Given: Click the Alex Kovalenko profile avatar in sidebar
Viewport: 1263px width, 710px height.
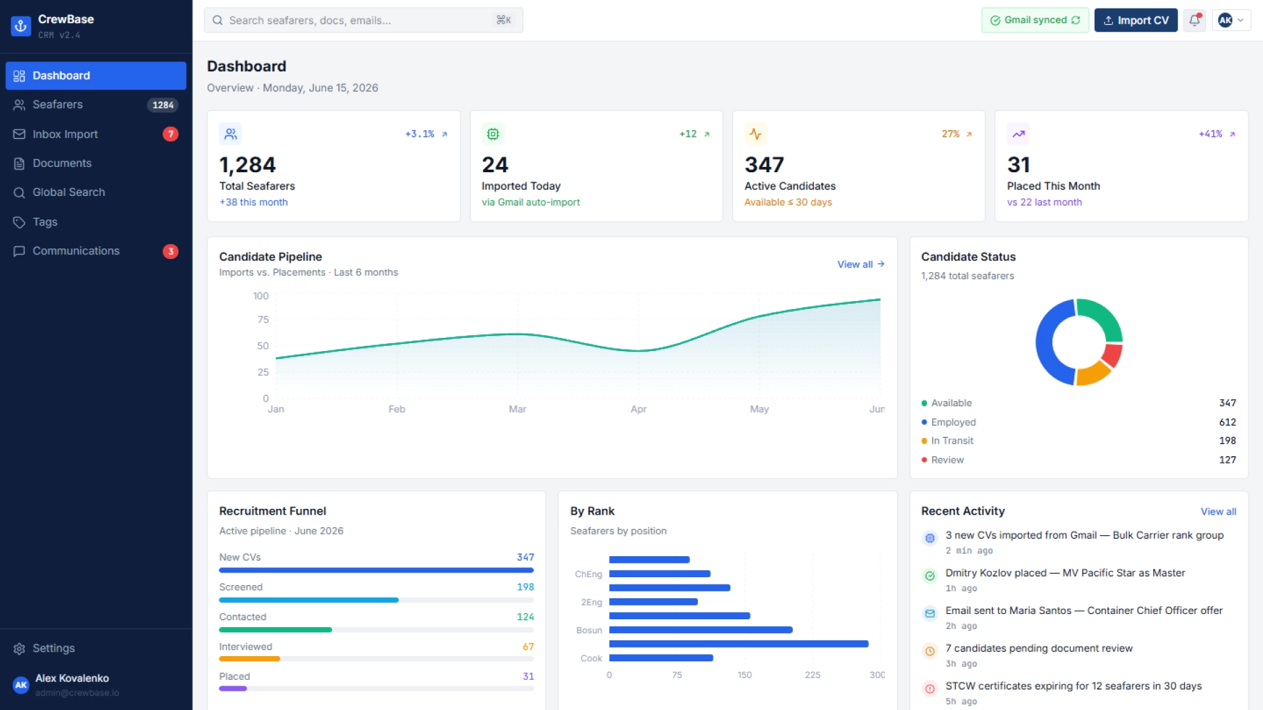Looking at the screenshot, I should pos(21,684).
